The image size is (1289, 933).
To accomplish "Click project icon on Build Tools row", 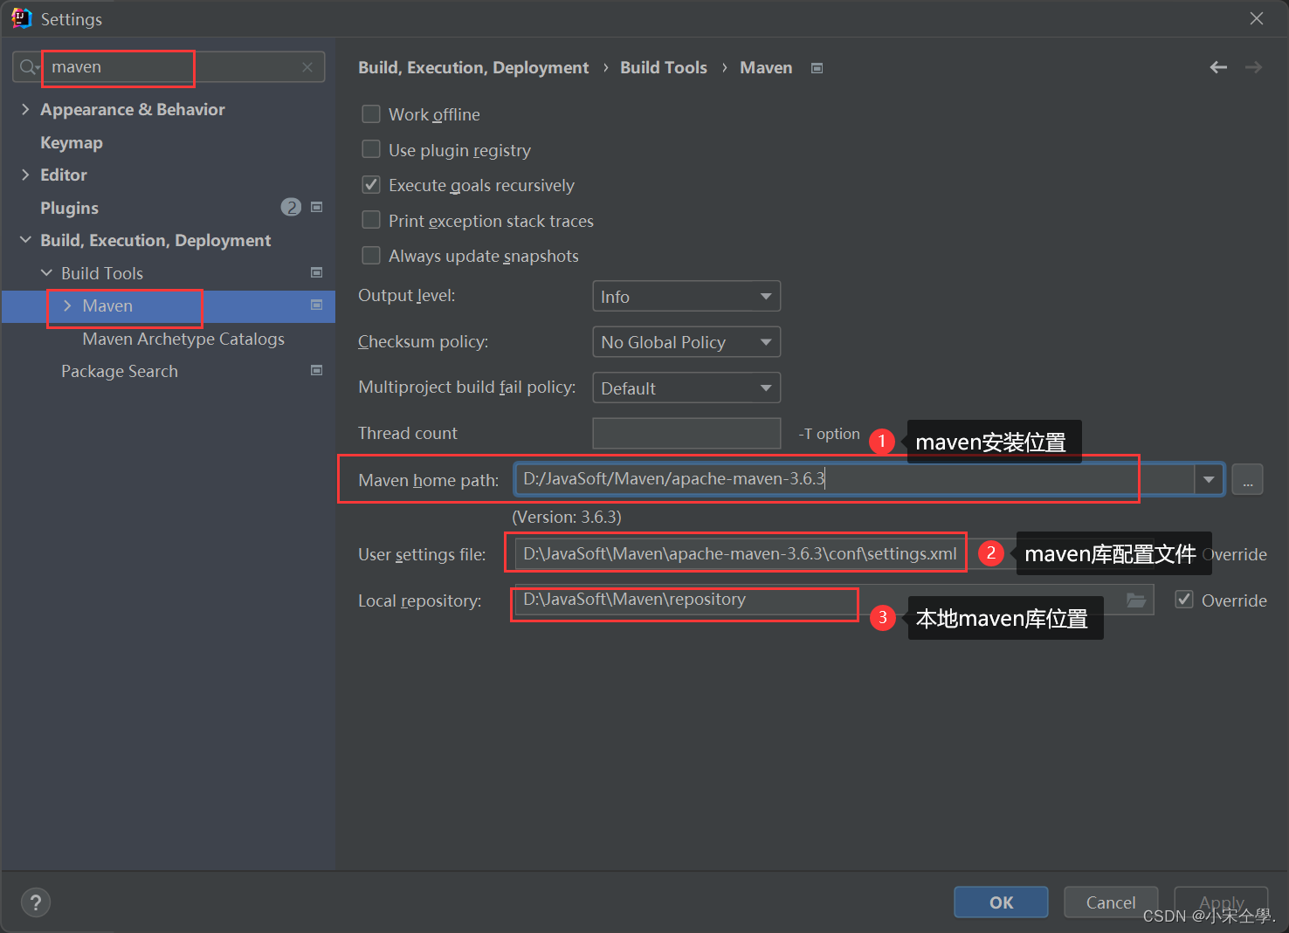I will point(317,272).
